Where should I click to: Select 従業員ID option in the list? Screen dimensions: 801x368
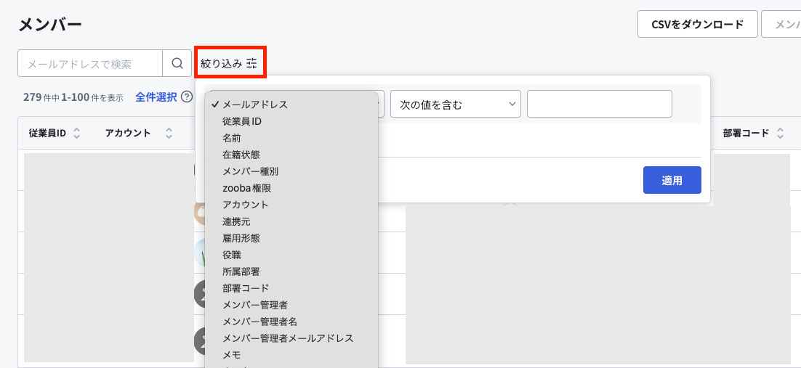pos(291,121)
